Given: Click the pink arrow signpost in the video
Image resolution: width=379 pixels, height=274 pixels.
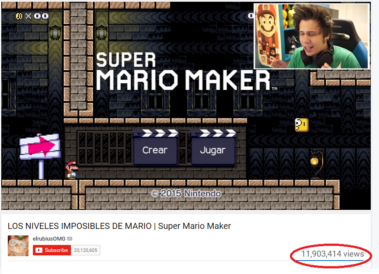Looking at the screenshot, I should point(40,156).
